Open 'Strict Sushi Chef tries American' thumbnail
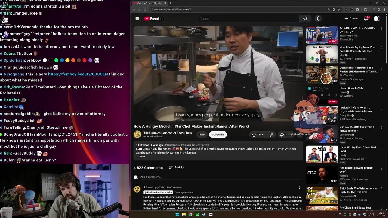The height and width of the screenshot is (218, 388). point(322,195)
